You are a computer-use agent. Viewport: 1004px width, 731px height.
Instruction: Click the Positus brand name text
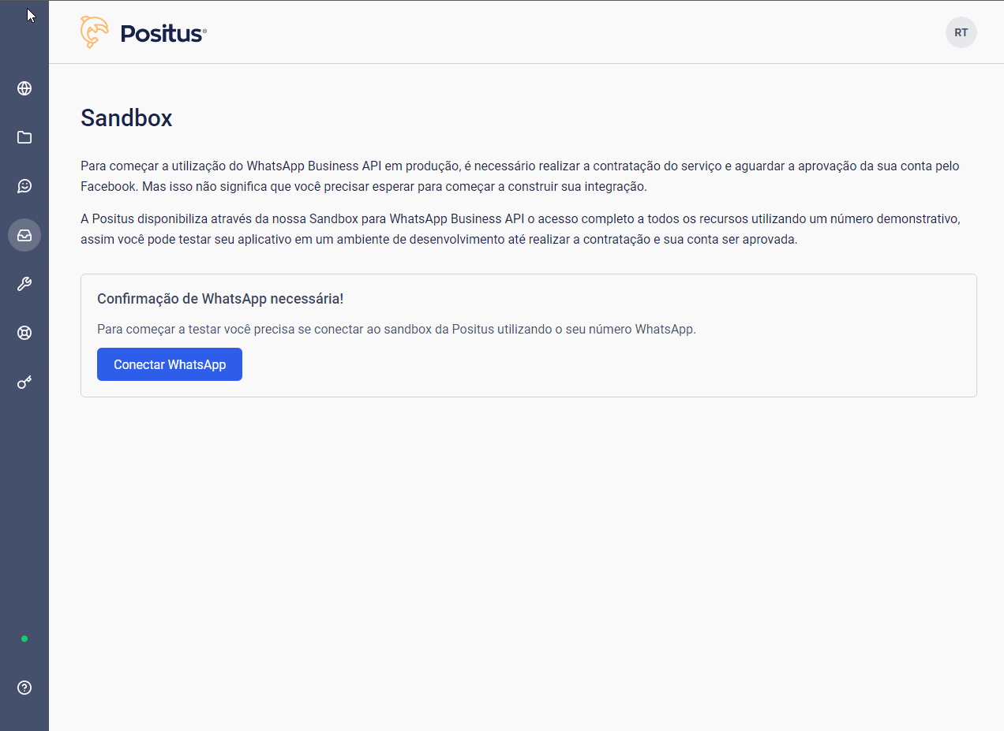pyautogui.click(x=163, y=33)
